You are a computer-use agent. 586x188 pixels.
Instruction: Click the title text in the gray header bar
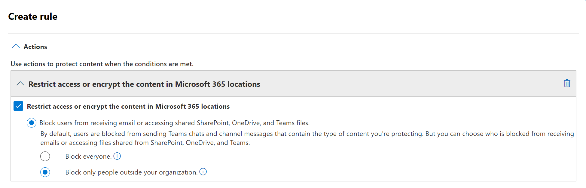click(144, 84)
